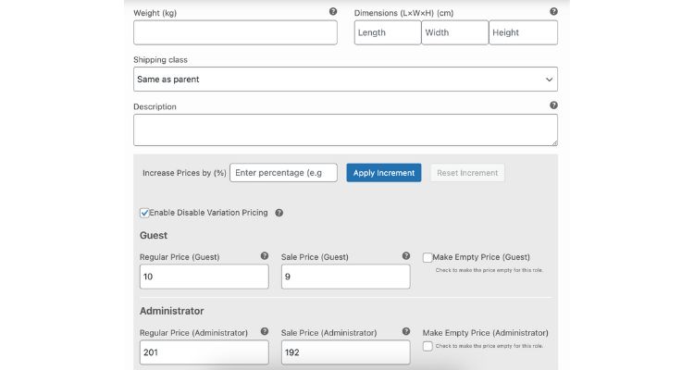Open the Shipping class dropdown
694x370 pixels.
pos(345,80)
